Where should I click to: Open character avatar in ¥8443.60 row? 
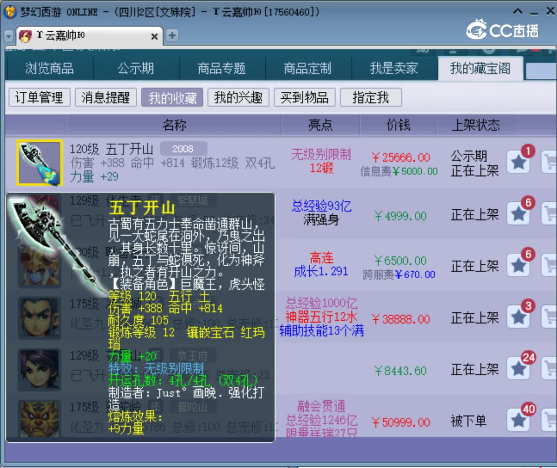(x=39, y=370)
